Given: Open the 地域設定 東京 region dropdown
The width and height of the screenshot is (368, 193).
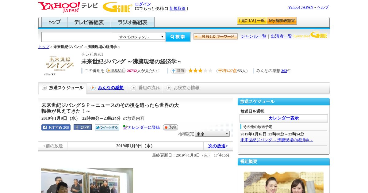Looking at the screenshot, I should 212,134.
